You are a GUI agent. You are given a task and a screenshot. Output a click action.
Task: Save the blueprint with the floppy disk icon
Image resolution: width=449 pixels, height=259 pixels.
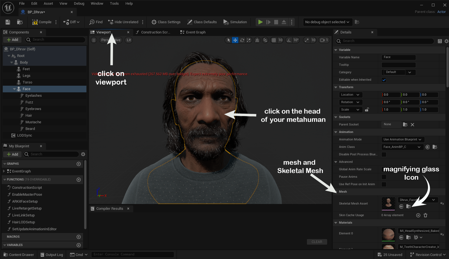point(8,22)
